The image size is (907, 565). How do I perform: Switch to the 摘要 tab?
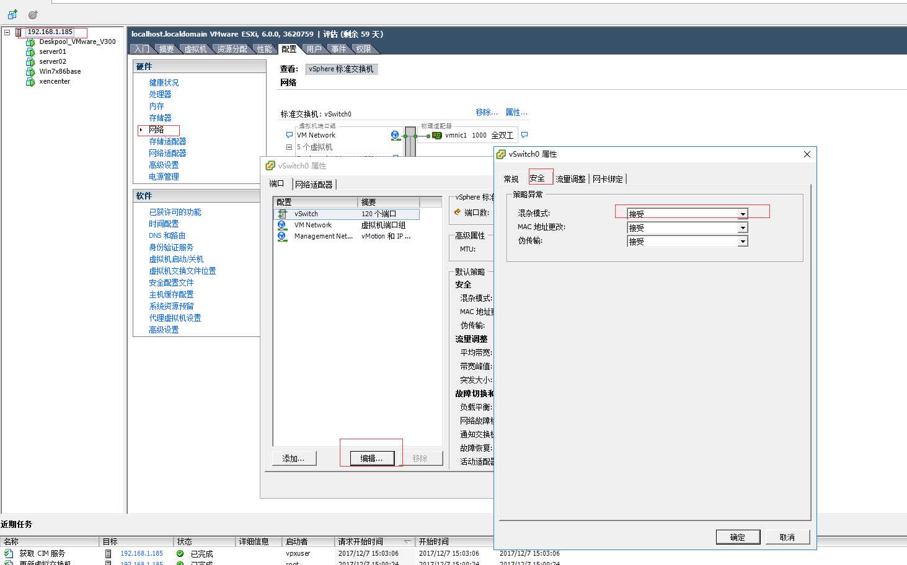[166, 49]
